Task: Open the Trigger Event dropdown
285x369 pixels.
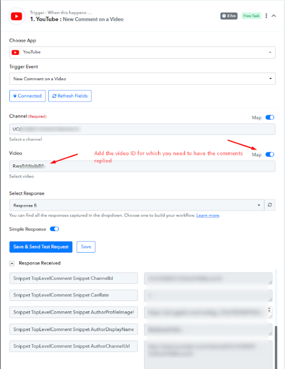Action: tap(142, 78)
